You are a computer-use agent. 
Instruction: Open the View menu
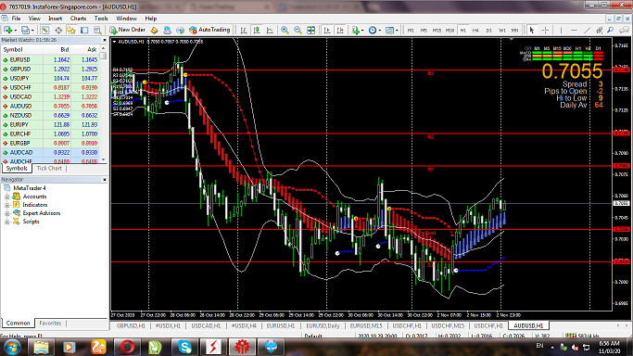[34, 19]
